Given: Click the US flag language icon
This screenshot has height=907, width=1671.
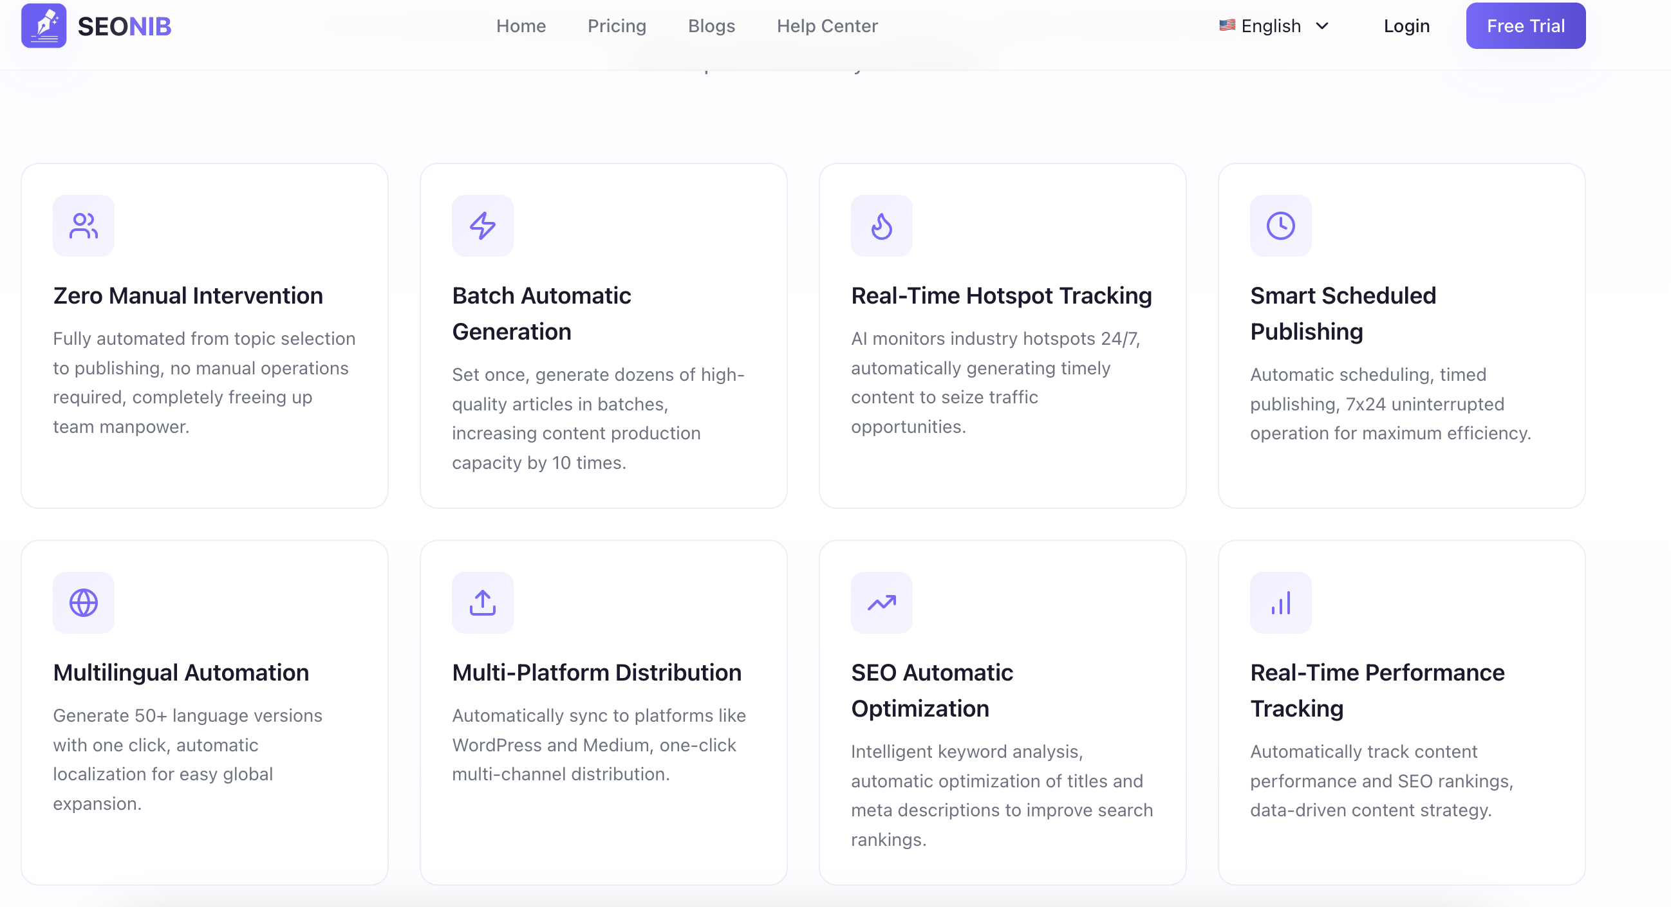Looking at the screenshot, I should (1227, 25).
